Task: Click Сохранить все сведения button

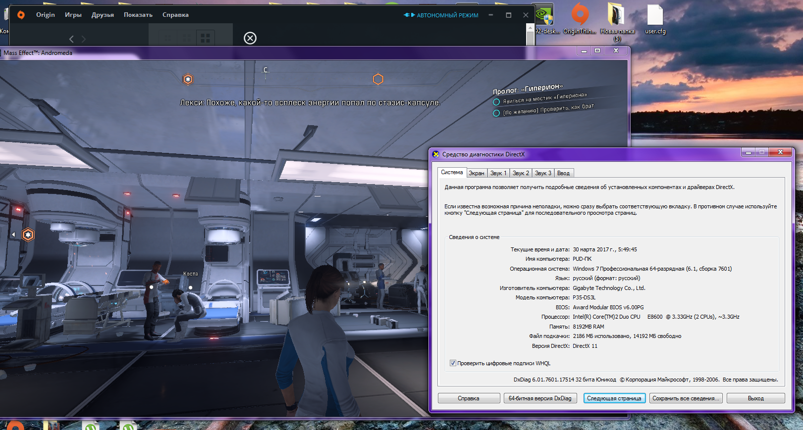Action: coord(686,398)
